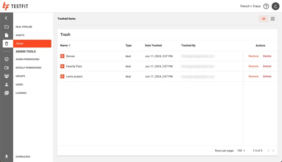Click the TestFit logo
282x162 pixels.
coord(15,6)
